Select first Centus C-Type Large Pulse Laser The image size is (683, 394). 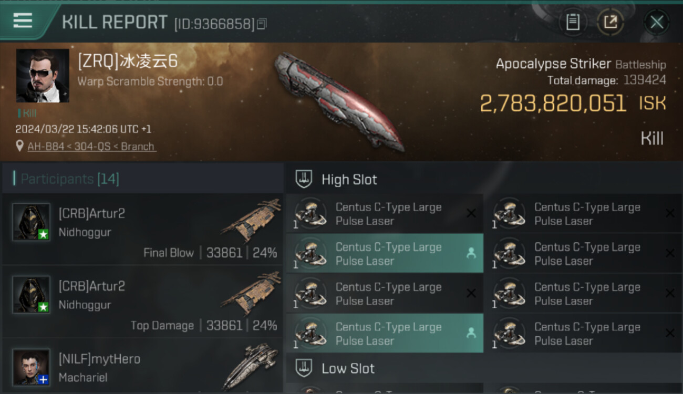[x=385, y=214]
